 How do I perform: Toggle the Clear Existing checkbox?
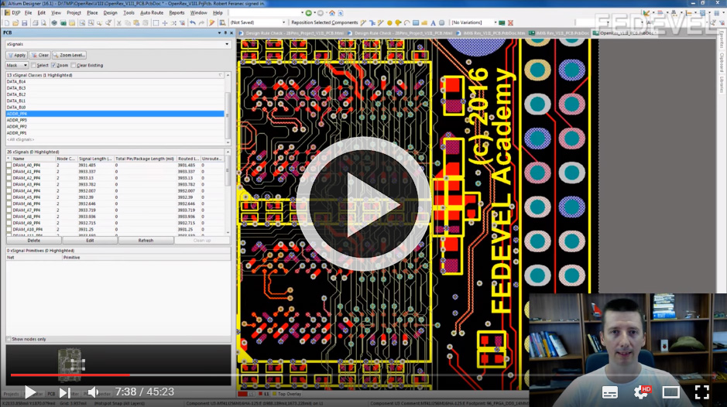point(74,65)
